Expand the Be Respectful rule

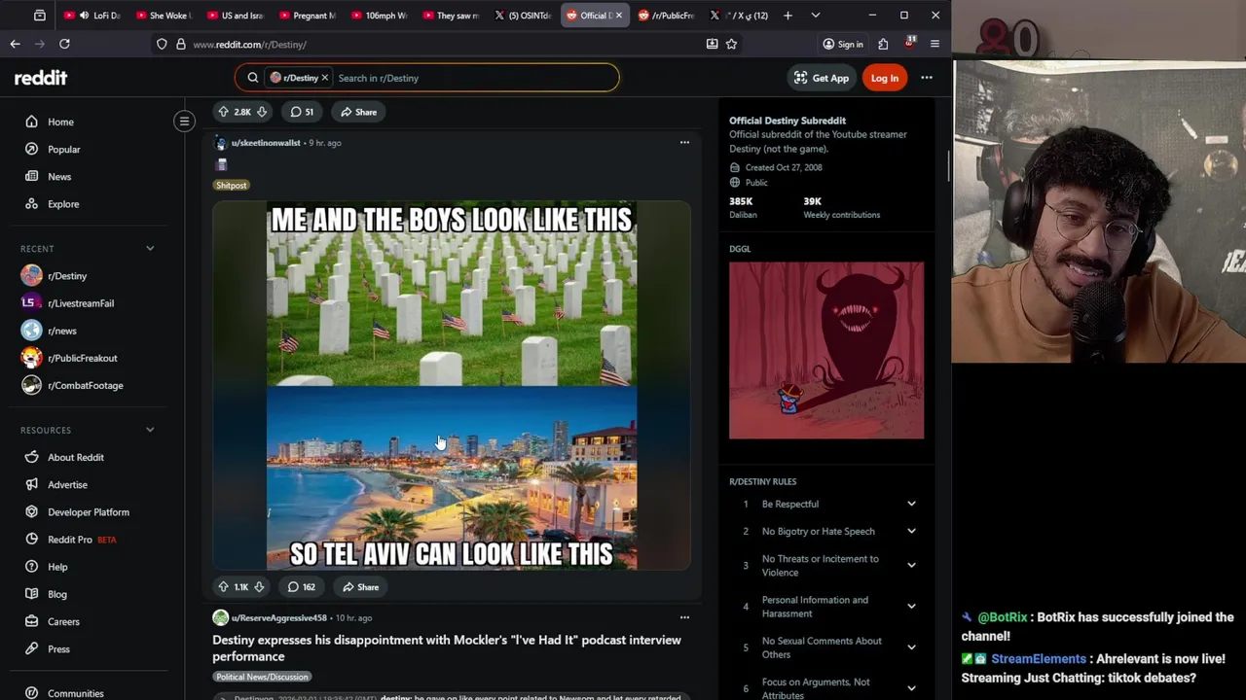pos(911,504)
